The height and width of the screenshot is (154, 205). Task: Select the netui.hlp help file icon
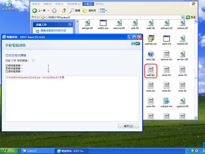pos(151,54)
